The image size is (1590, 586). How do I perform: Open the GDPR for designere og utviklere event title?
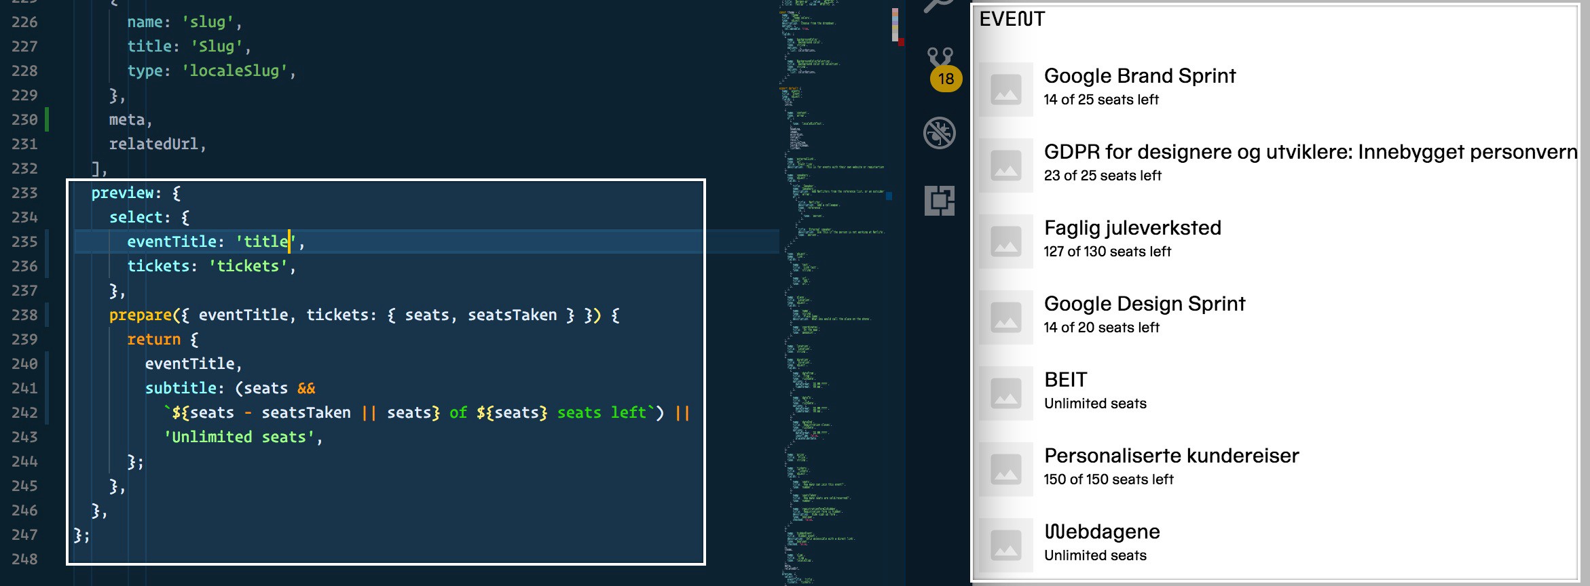click(x=1311, y=152)
